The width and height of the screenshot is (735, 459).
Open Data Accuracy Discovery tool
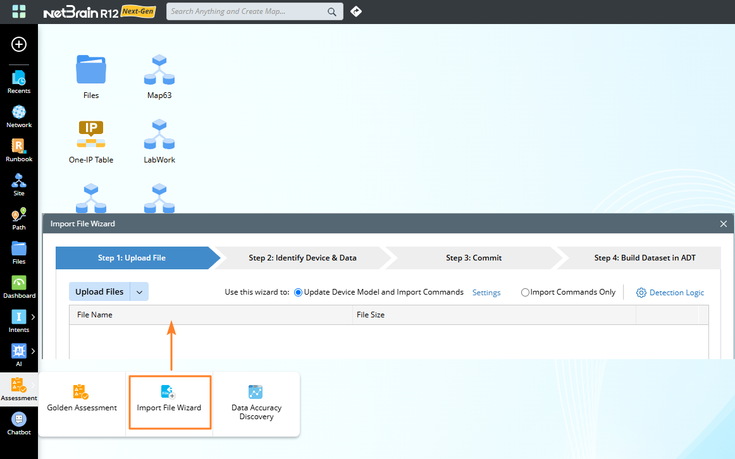(x=256, y=393)
